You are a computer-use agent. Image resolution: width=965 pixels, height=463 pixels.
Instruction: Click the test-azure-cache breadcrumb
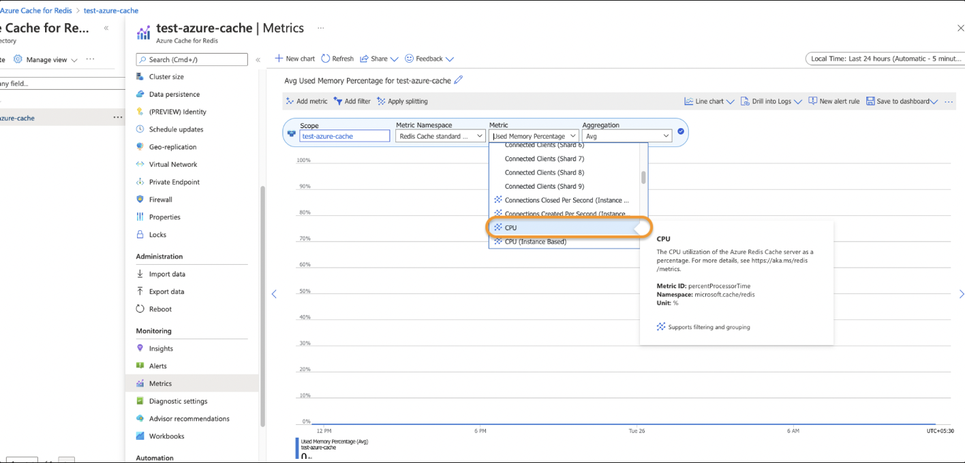pos(111,11)
